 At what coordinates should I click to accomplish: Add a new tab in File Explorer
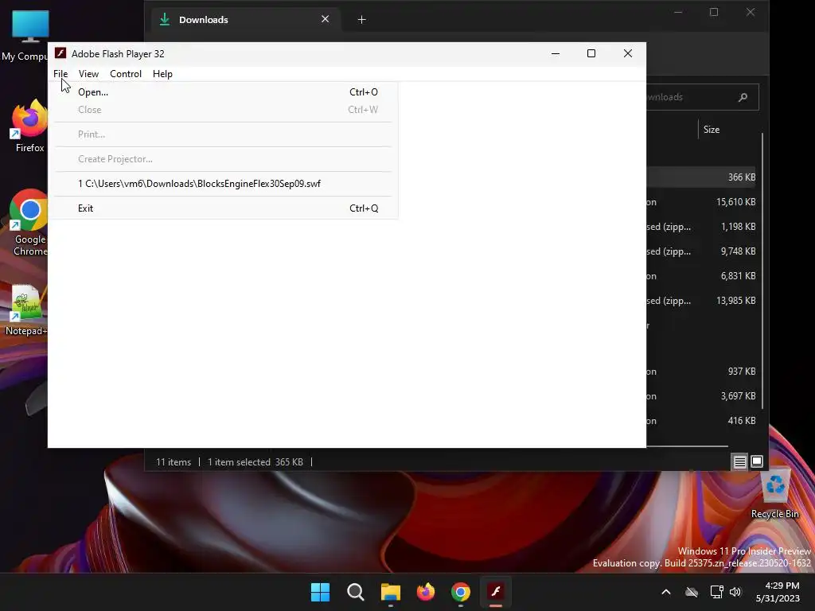(362, 20)
